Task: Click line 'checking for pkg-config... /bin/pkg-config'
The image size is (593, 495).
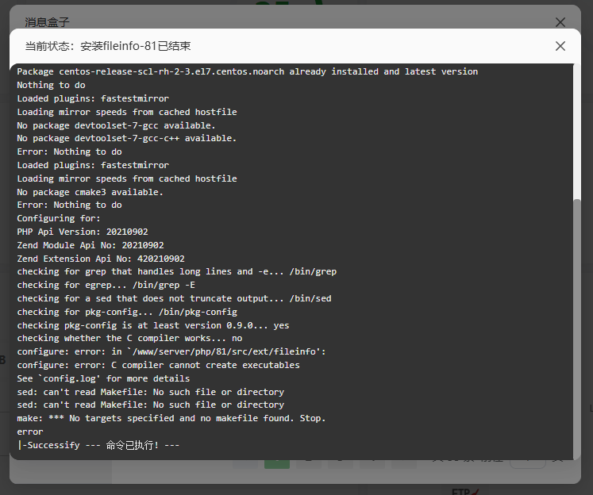Action: coord(127,312)
